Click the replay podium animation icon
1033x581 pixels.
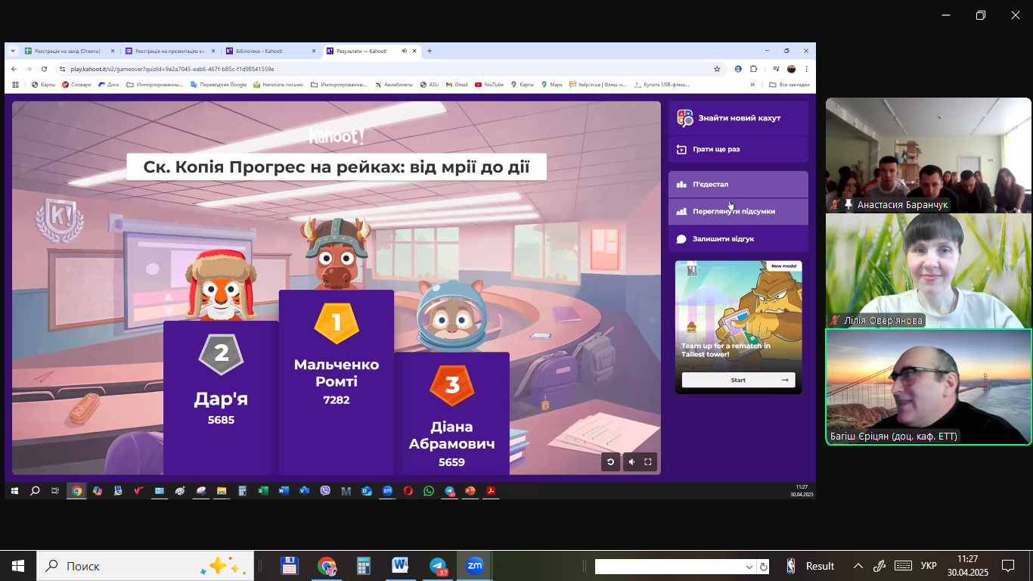(x=610, y=462)
